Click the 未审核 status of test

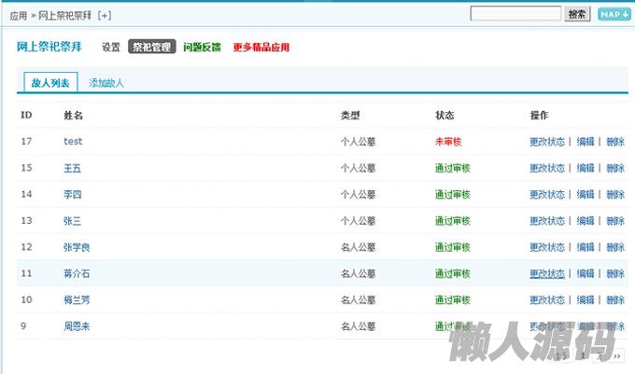(448, 142)
